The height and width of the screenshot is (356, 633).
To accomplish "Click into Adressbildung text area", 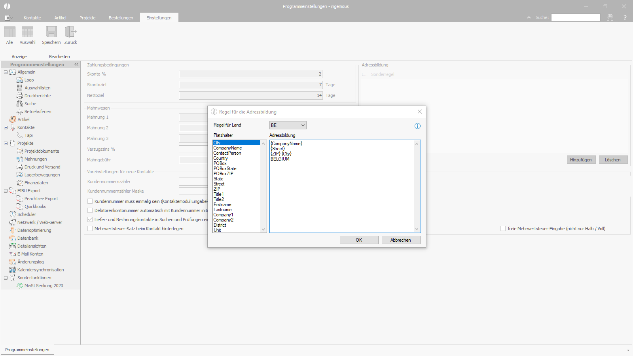I will click(x=342, y=186).
